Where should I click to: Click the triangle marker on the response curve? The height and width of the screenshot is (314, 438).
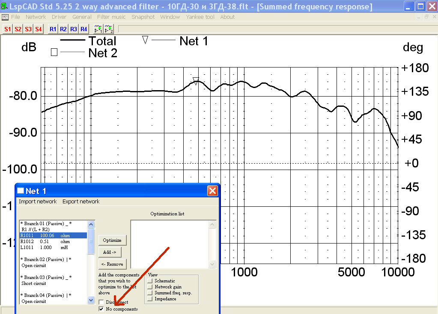click(196, 81)
